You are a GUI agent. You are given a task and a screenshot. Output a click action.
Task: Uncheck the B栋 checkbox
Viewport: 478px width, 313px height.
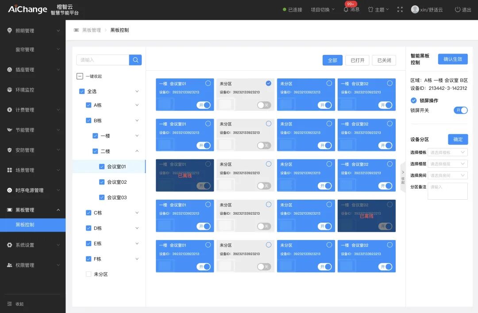pyautogui.click(x=89, y=120)
